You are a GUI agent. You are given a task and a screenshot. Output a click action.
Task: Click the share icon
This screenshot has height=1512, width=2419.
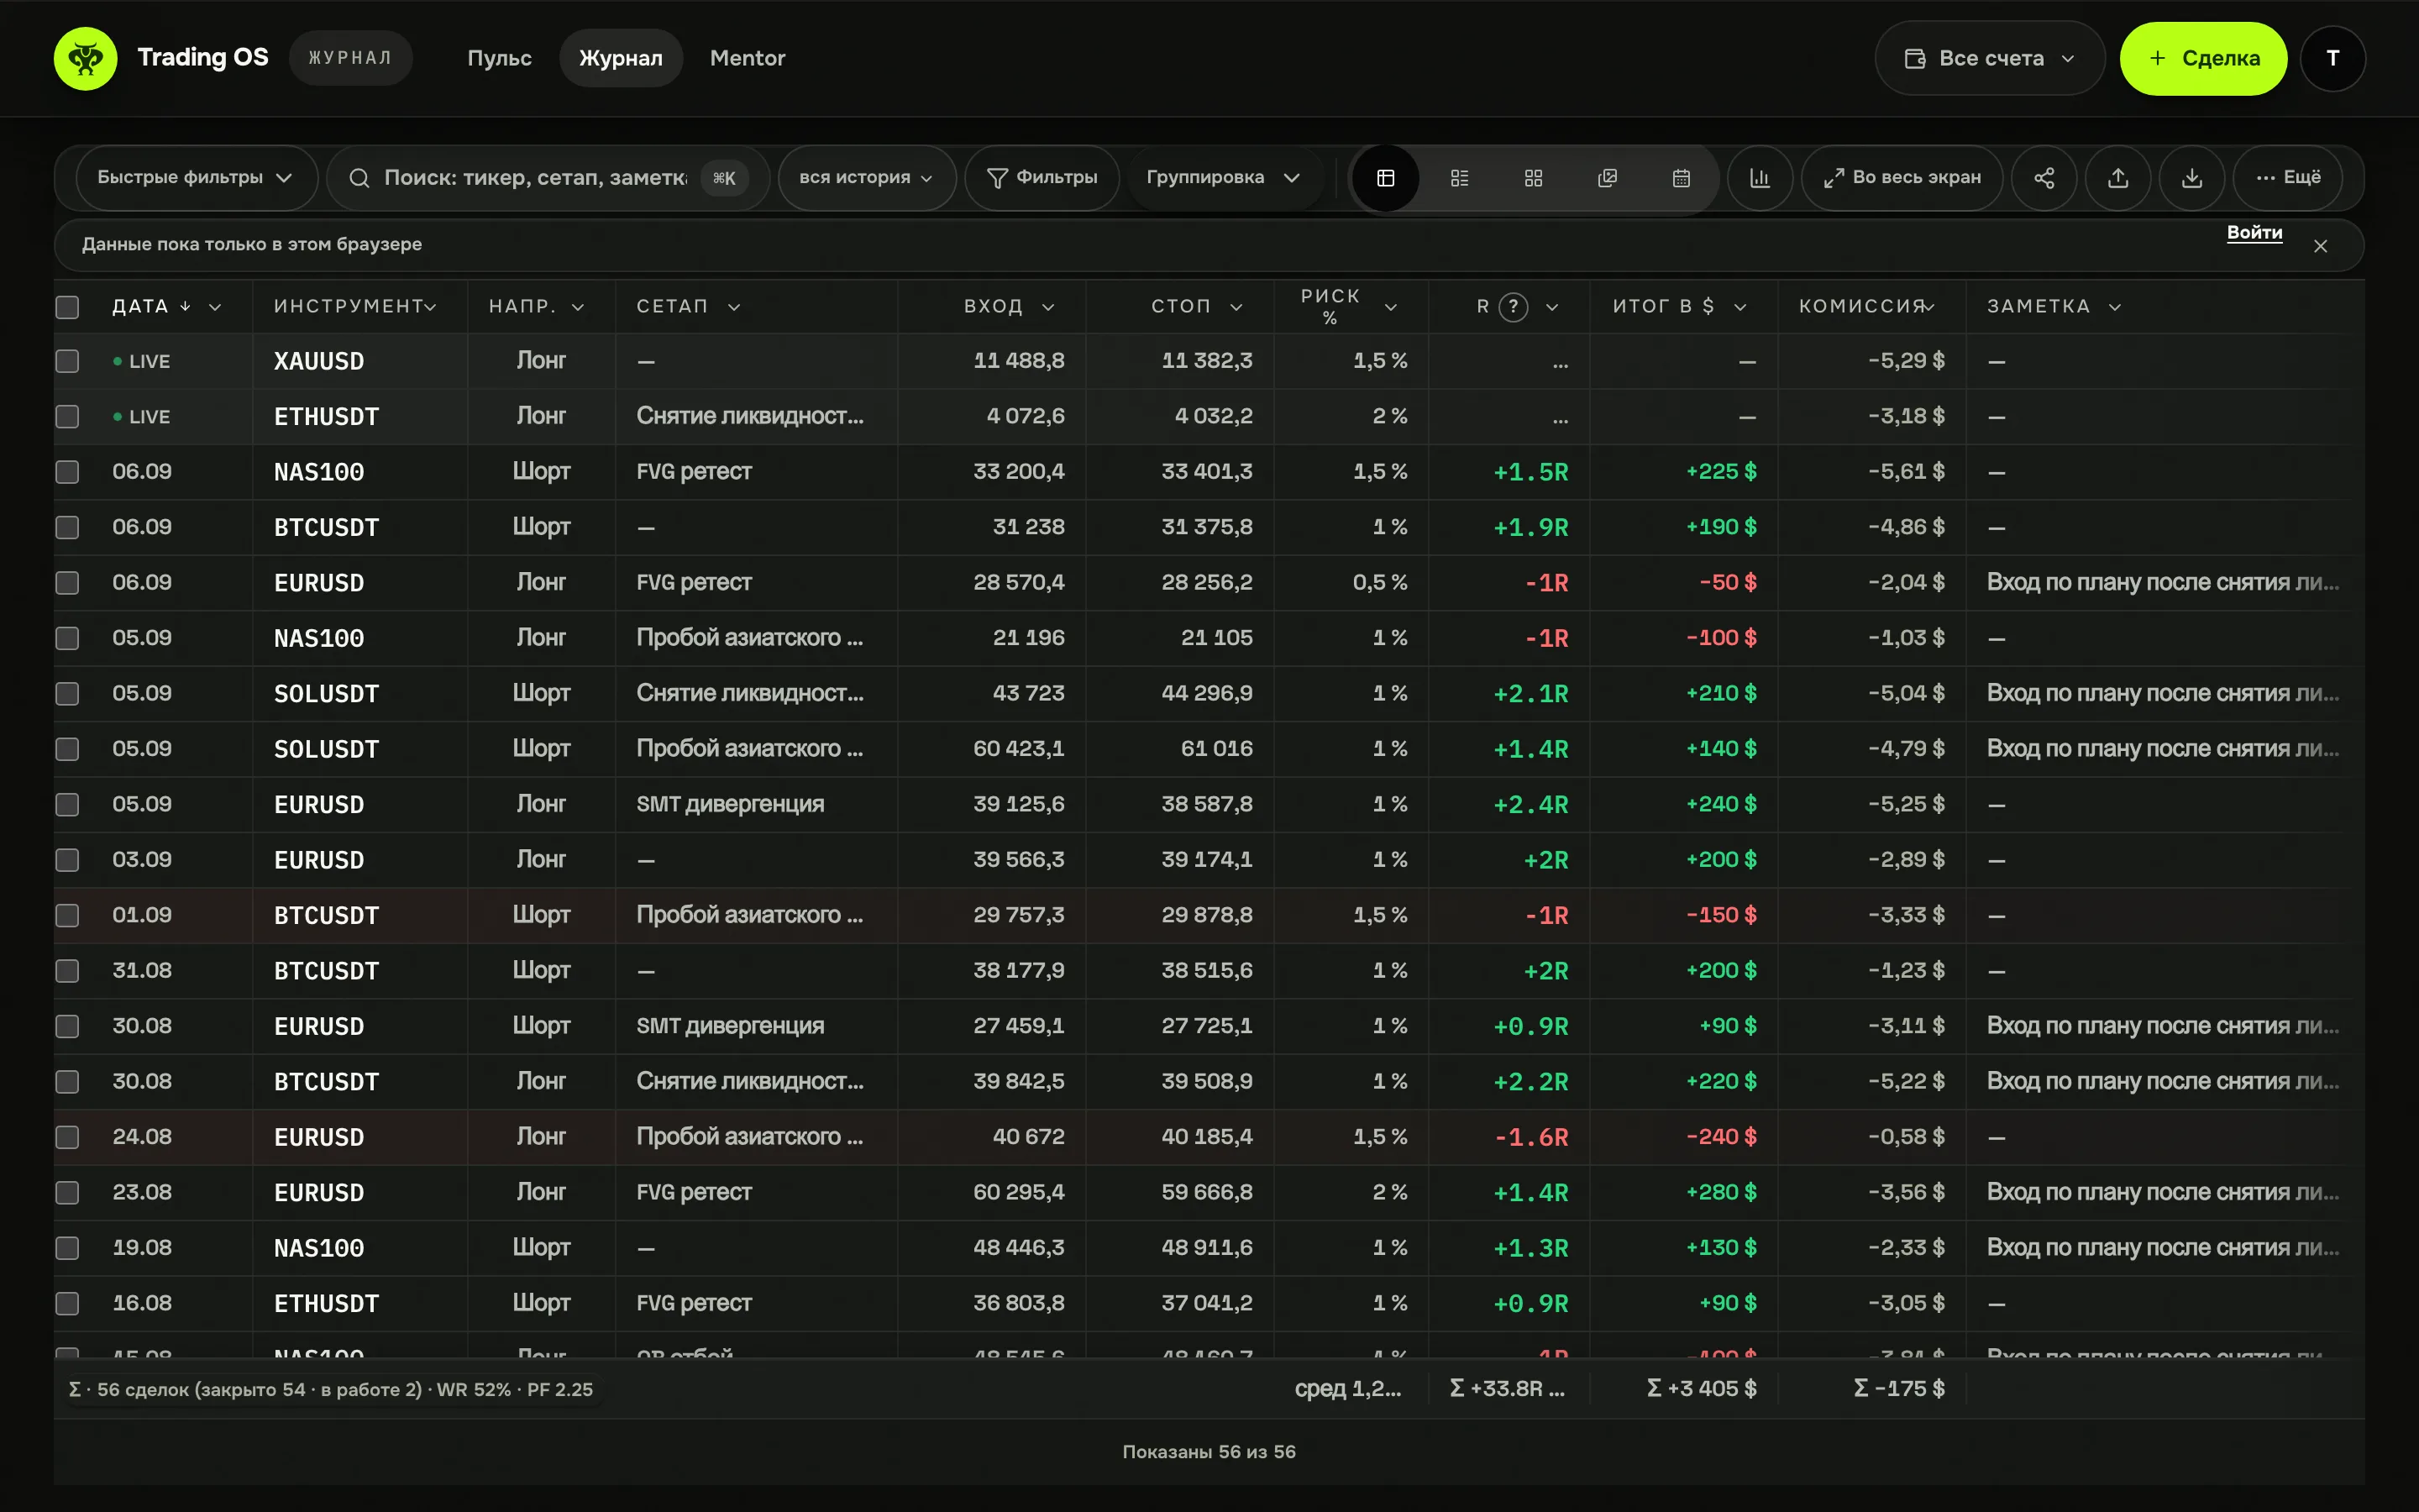2044,178
